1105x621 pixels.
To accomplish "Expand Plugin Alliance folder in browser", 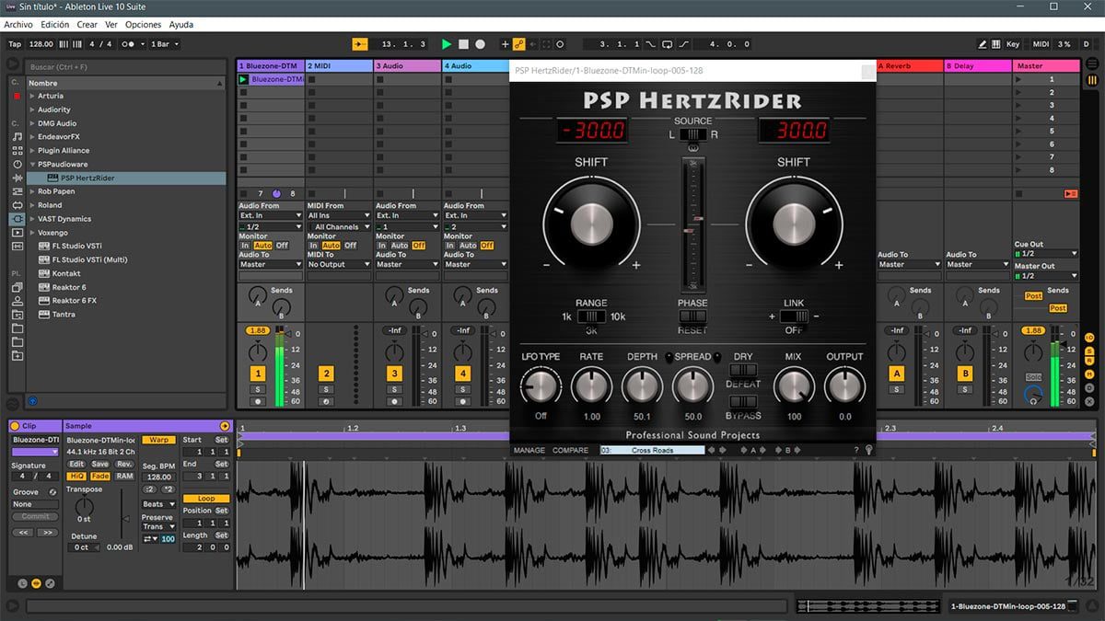I will pos(33,151).
